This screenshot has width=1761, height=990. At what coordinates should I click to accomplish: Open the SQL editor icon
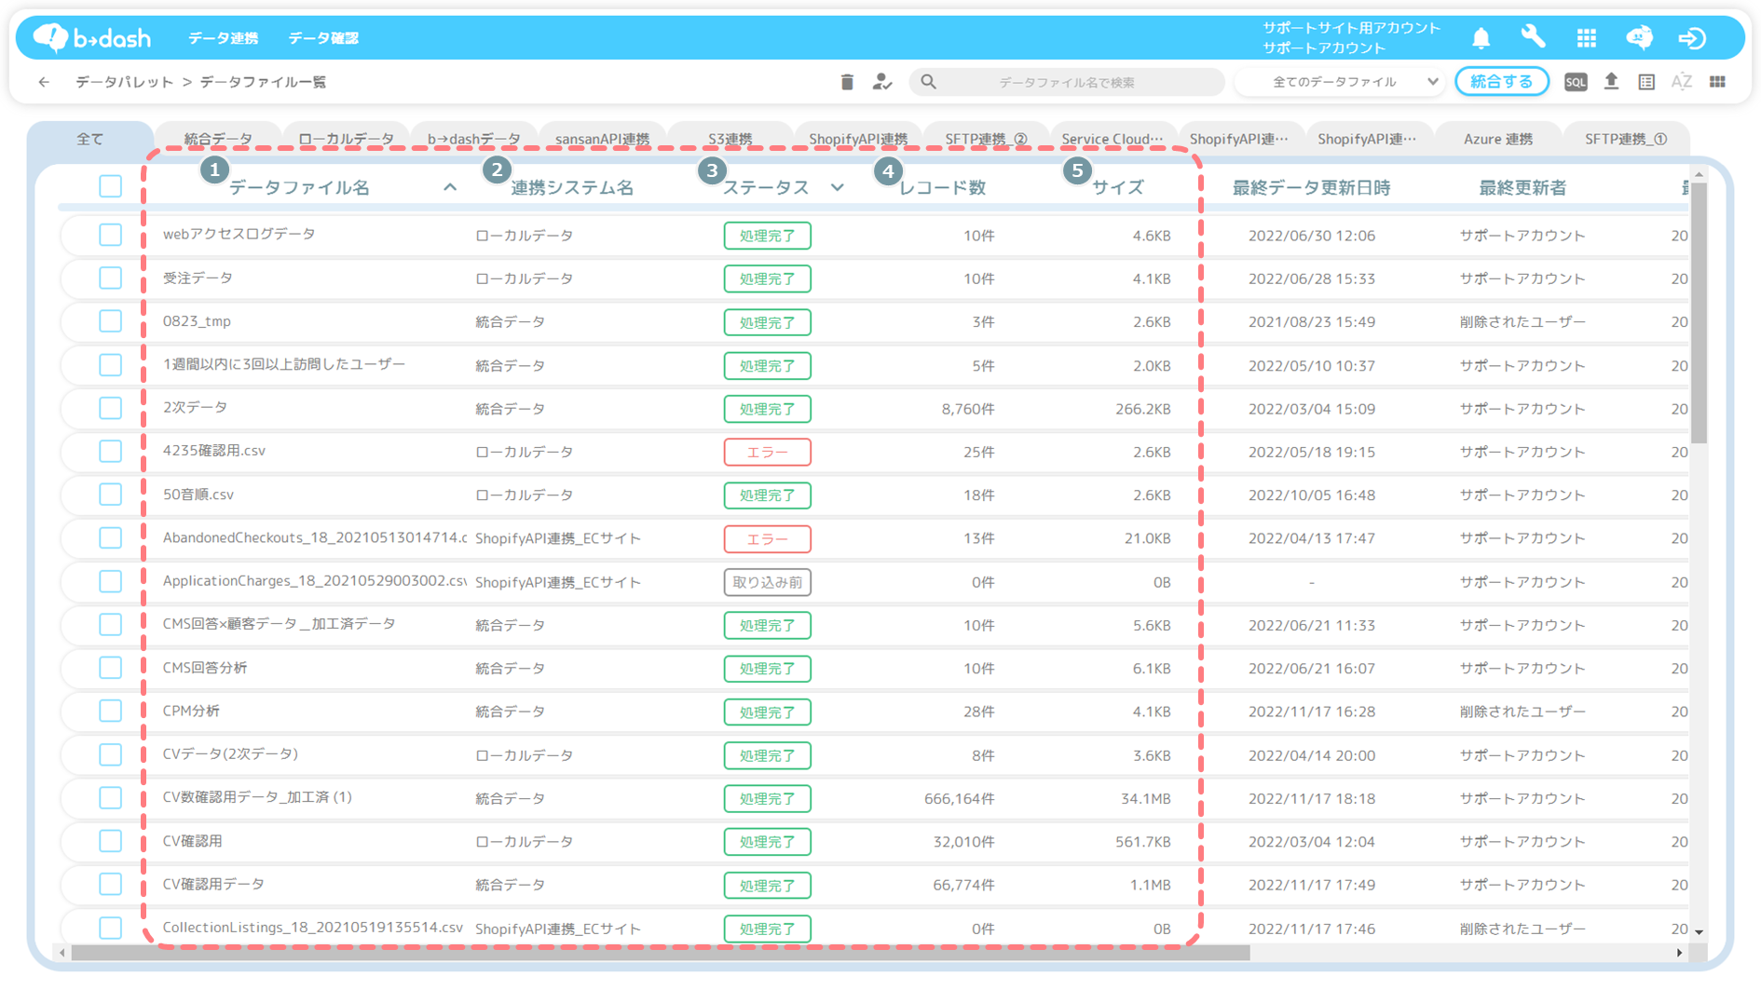1576,82
